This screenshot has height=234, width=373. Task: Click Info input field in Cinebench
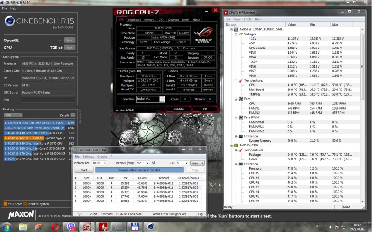pos(48,100)
